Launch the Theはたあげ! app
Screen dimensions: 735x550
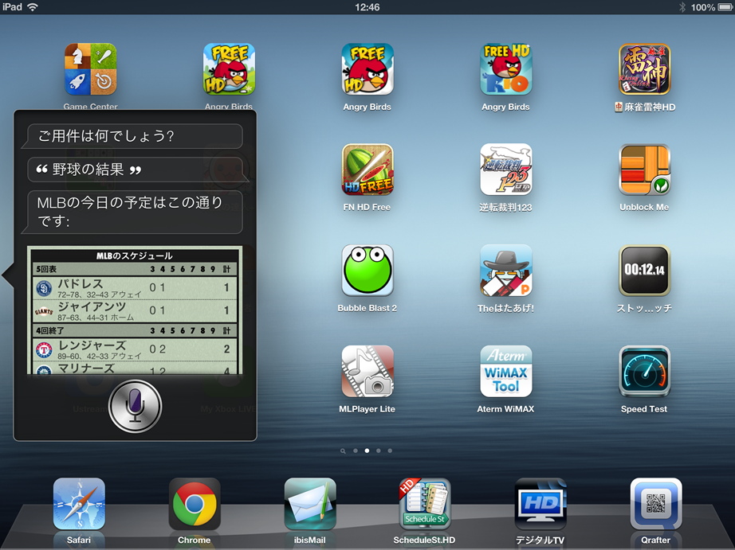coord(506,271)
